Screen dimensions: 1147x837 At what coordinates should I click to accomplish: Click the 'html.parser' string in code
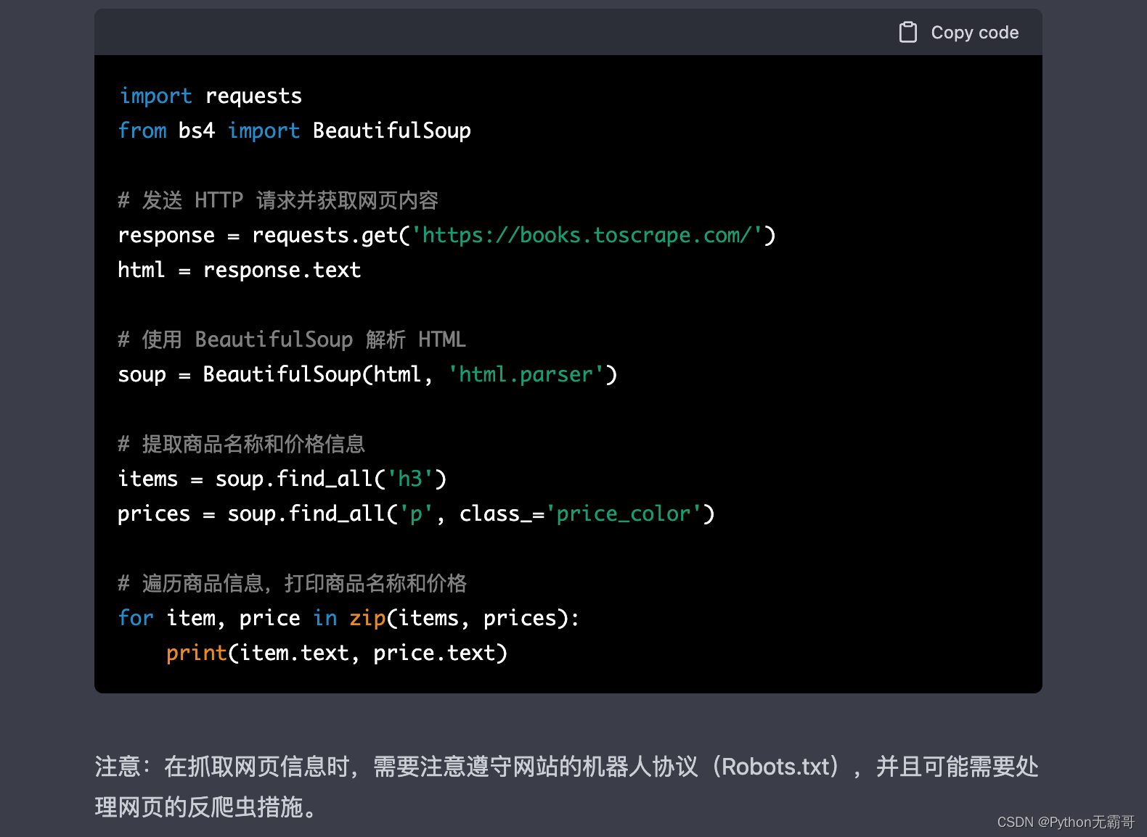tap(526, 374)
